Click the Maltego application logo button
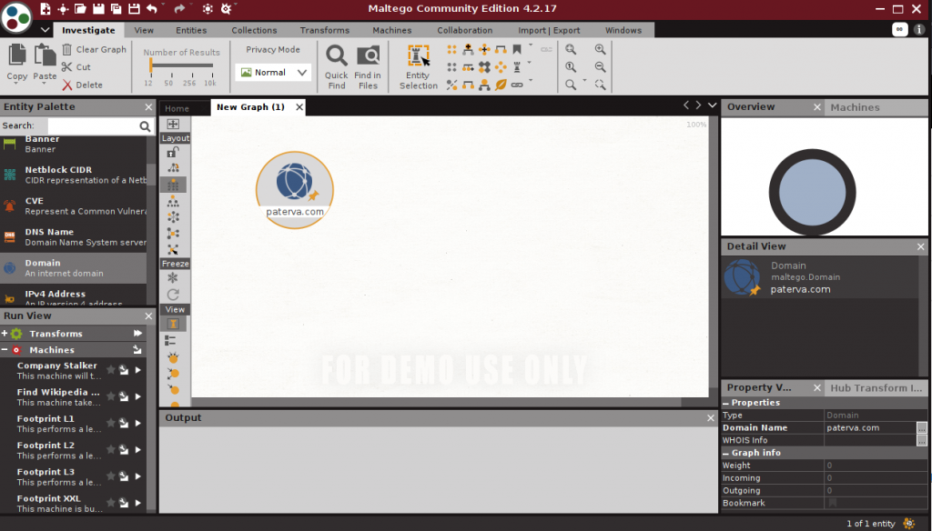 pyautogui.click(x=16, y=17)
